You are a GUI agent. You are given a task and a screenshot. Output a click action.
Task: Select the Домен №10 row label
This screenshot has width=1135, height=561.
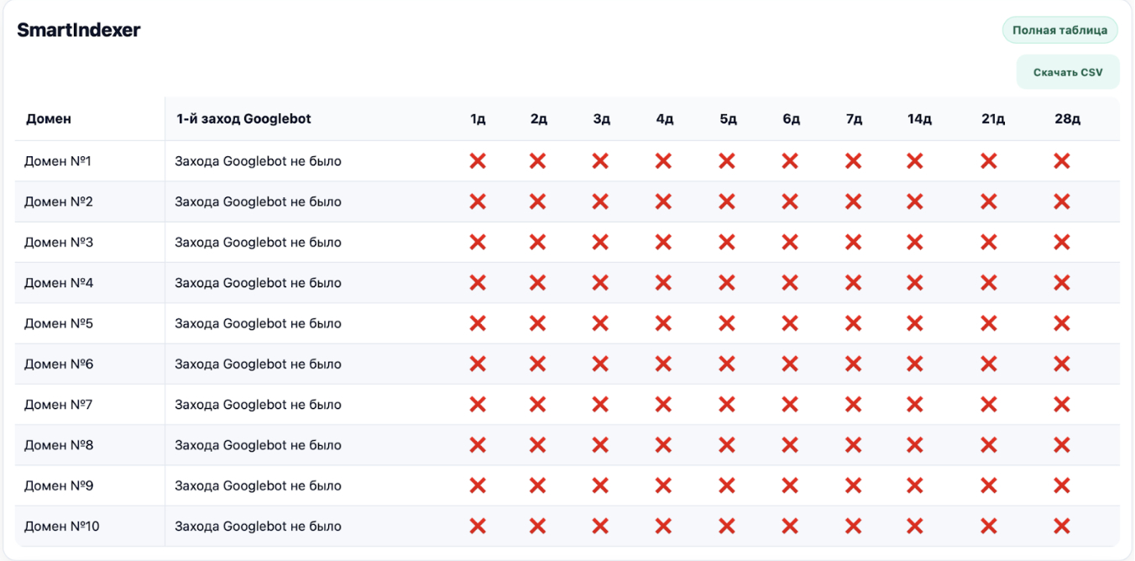[61, 527]
